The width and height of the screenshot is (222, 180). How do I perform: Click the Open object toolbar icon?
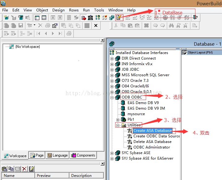point(21,18)
